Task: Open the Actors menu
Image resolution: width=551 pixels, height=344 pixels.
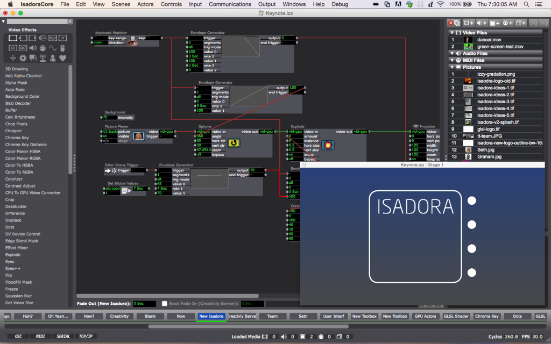Action: point(145,4)
